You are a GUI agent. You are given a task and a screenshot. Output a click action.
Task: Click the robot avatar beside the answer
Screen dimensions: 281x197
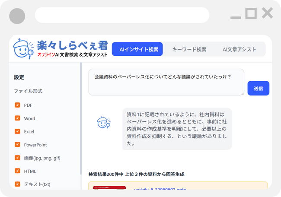click(x=103, y=123)
